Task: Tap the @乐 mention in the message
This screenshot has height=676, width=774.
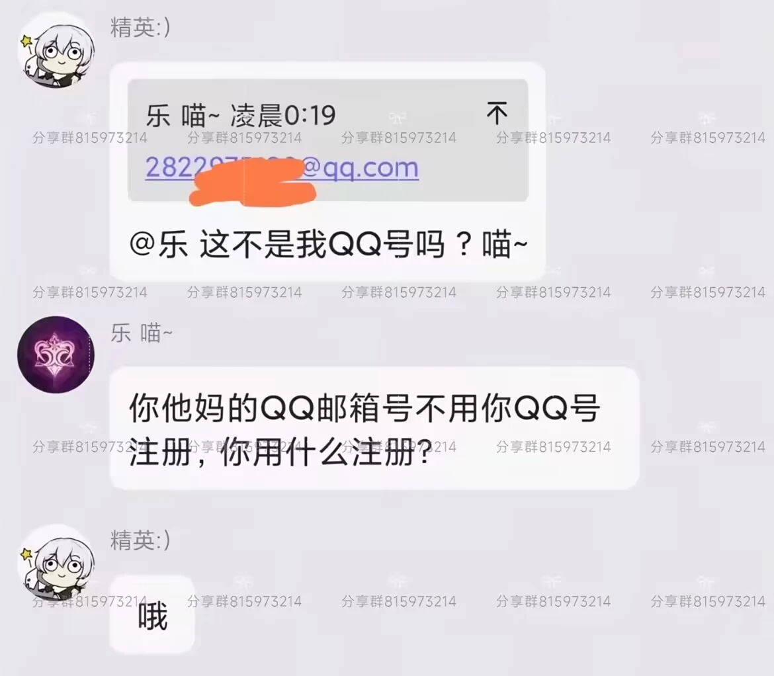Action: [x=159, y=245]
